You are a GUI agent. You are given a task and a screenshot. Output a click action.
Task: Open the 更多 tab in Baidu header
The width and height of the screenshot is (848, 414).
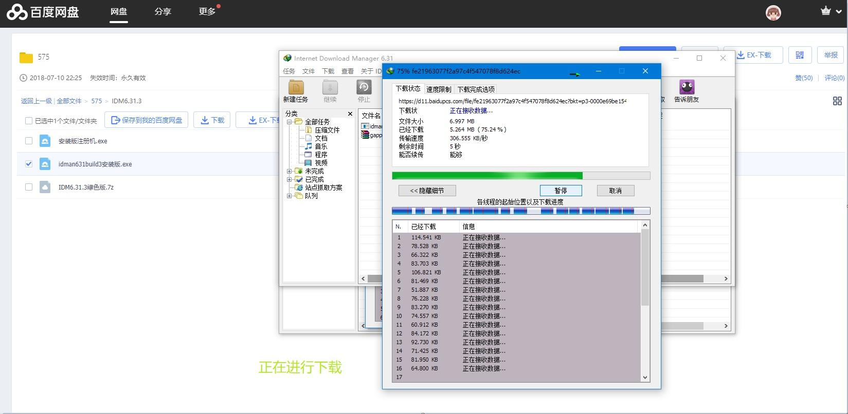(x=207, y=11)
